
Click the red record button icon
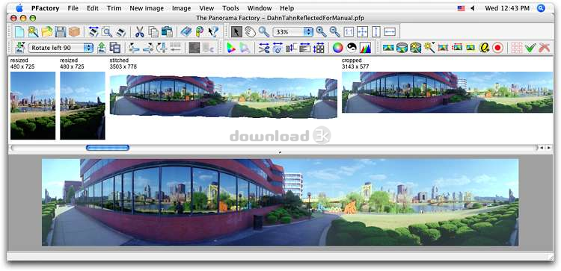(497, 48)
